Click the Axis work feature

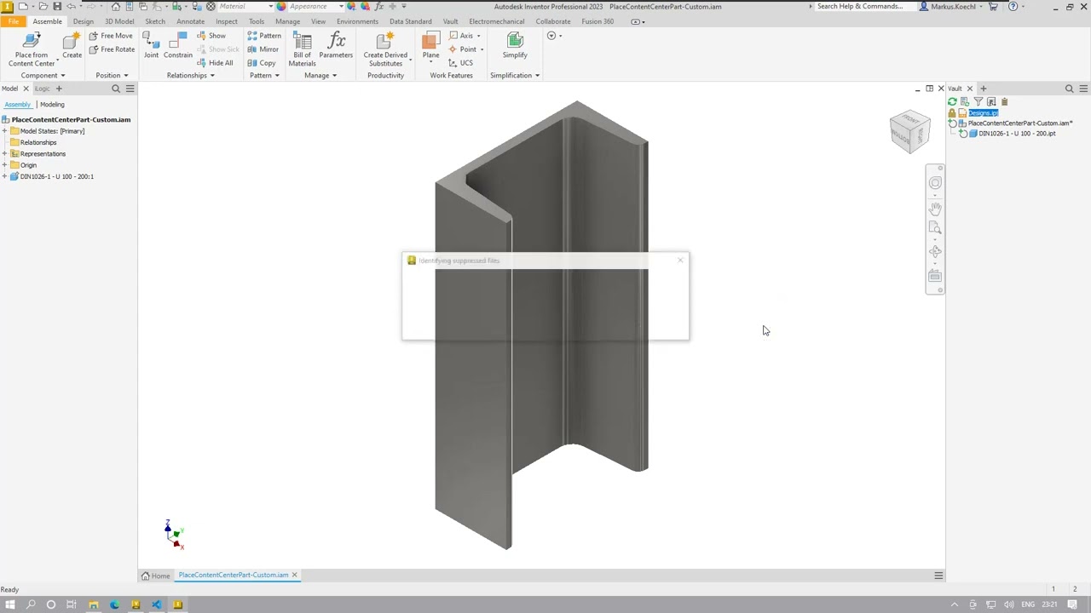(x=461, y=36)
